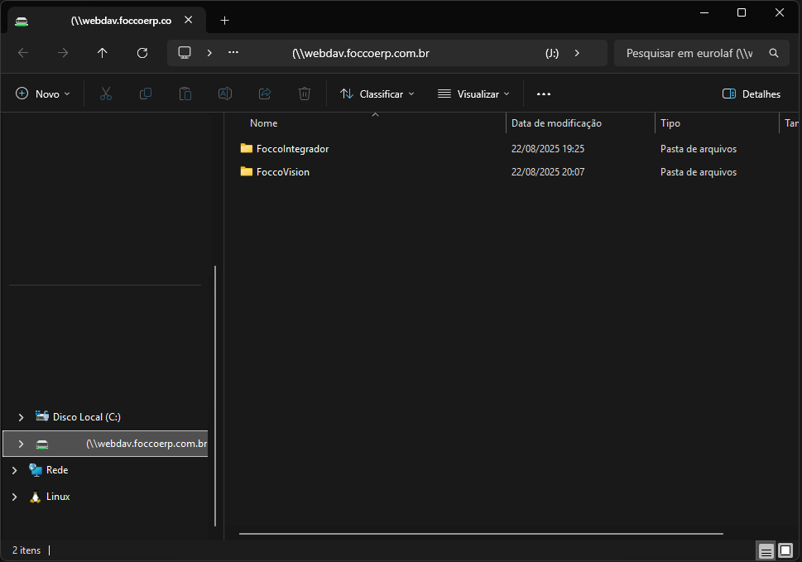Refresh the current folder view

coord(142,53)
